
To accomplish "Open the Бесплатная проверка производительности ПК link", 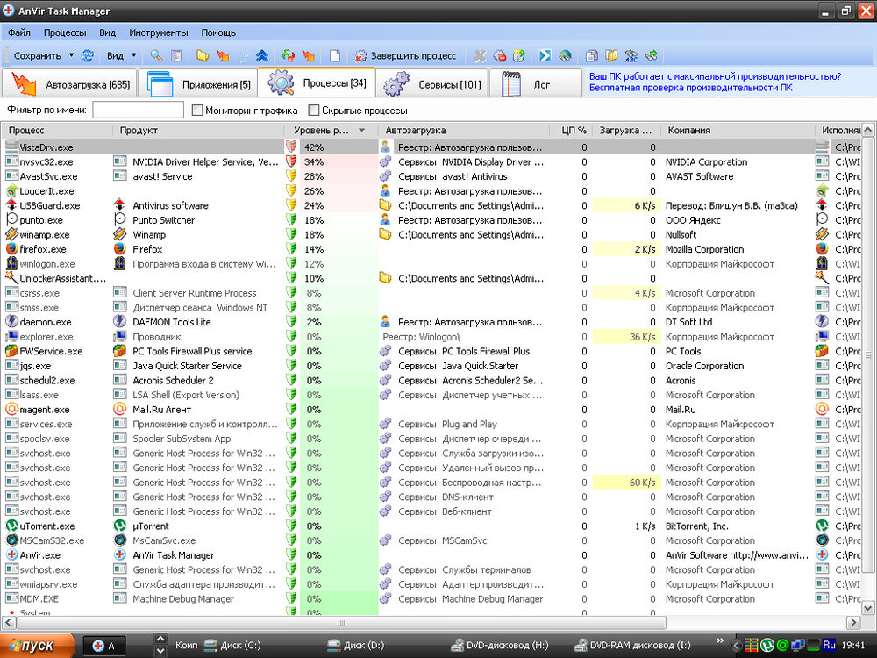I will point(691,87).
